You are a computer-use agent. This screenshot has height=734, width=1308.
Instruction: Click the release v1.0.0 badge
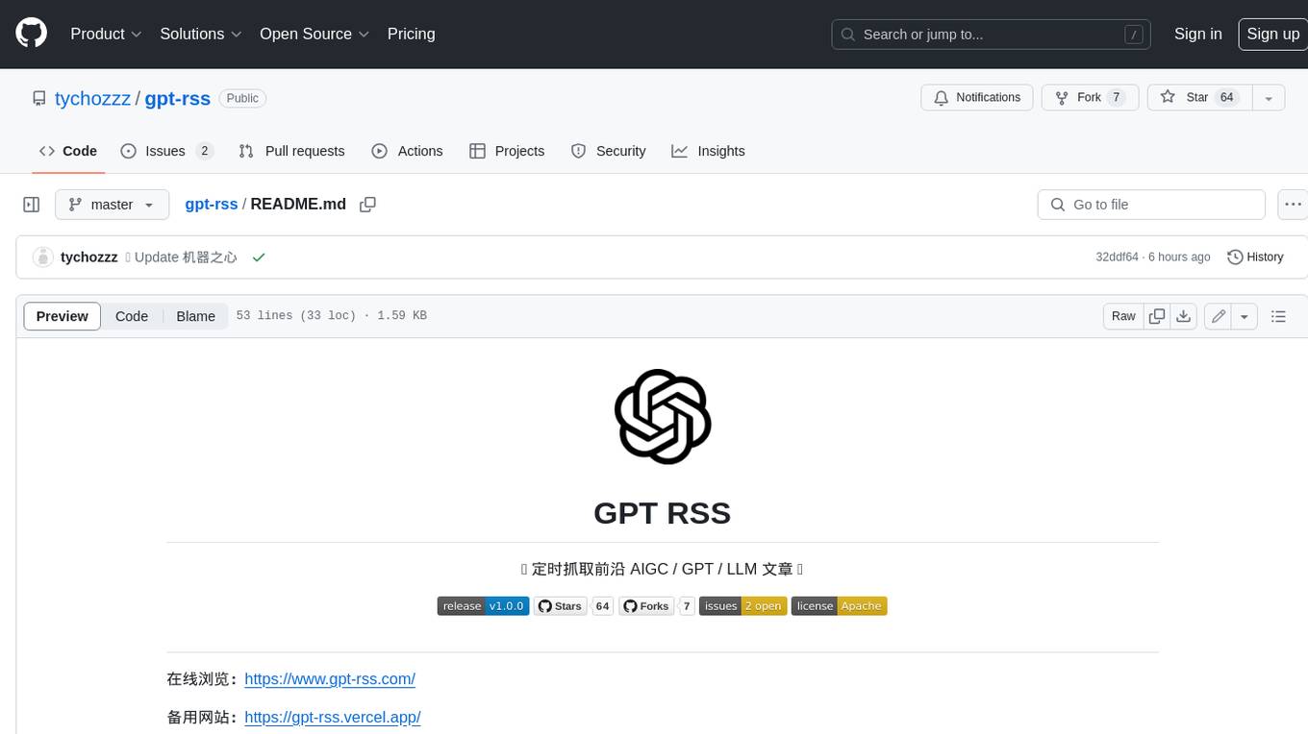(x=483, y=606)
